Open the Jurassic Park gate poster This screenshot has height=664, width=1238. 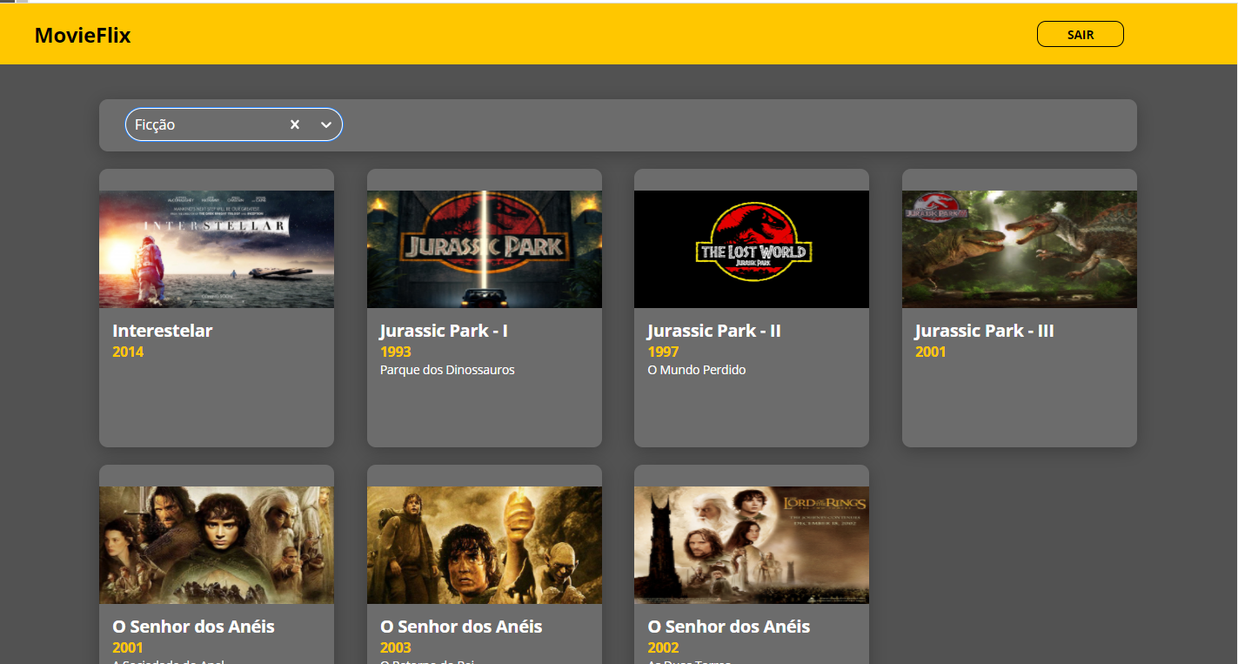(x=485, y=249)
